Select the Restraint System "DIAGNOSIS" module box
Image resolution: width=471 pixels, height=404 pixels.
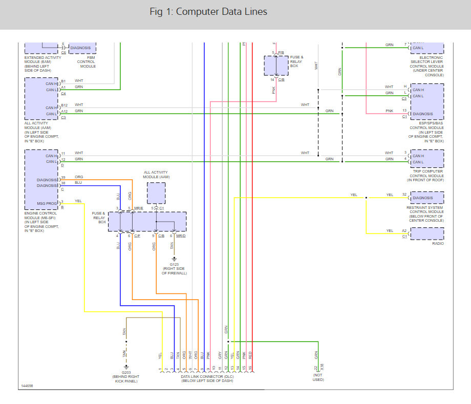click(427, 198)
